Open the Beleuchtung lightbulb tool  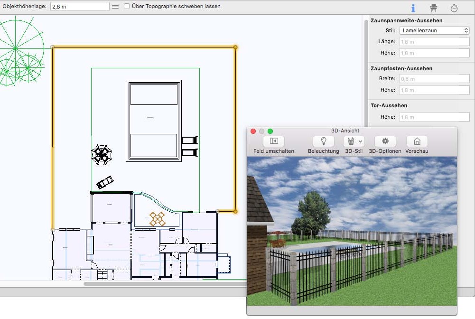[x=324, y=141]
